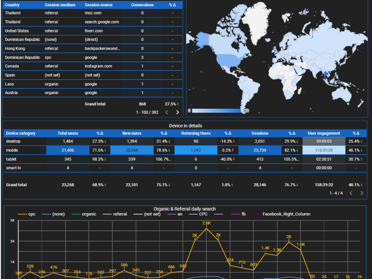
Task: Go to previous page of country table
Action: [167, 112]
